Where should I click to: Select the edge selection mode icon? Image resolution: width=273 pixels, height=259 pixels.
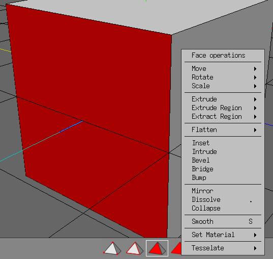[134, 248]
